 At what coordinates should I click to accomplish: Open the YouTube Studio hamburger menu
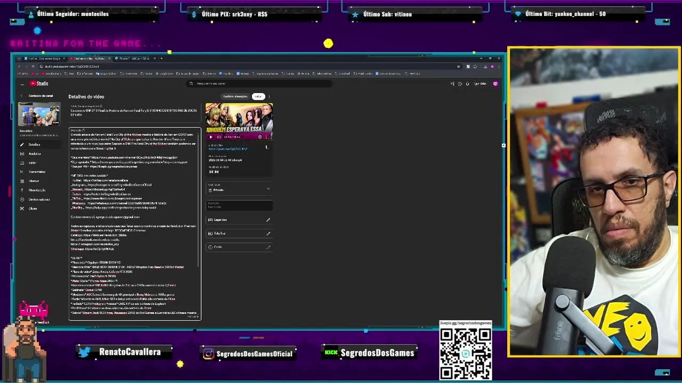[x=22, y=84]
